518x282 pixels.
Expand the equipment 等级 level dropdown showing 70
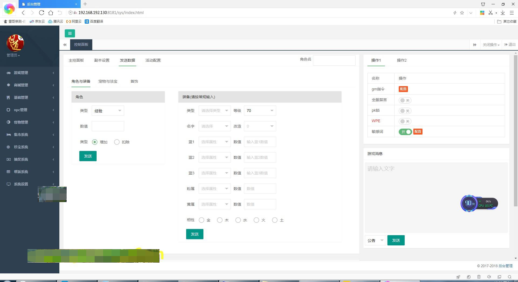(x=260, y=111)
